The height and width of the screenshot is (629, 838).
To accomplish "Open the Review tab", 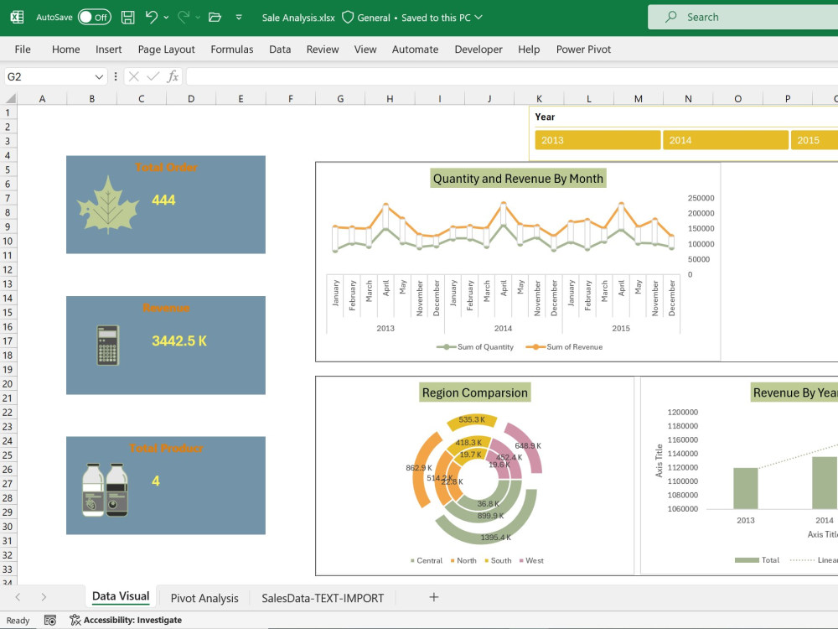I will [323, 49].
